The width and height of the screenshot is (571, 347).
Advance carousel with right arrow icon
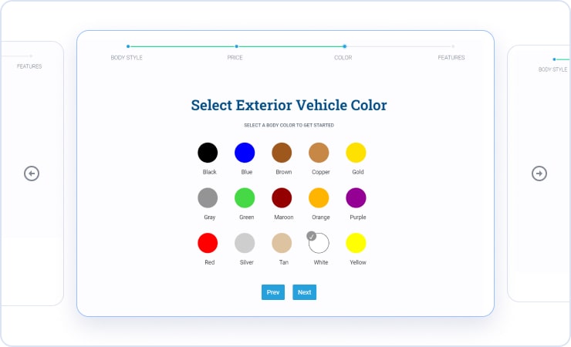tap(539, 173)
